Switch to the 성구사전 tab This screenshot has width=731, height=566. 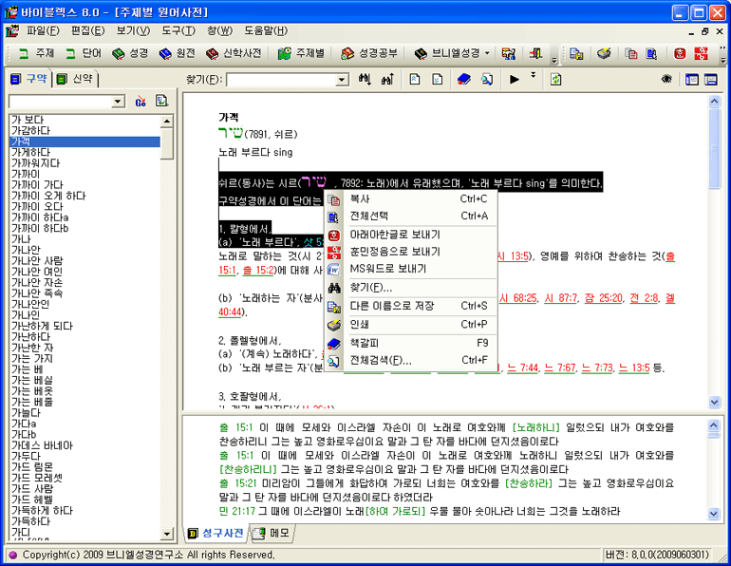(x=216, y=533)
